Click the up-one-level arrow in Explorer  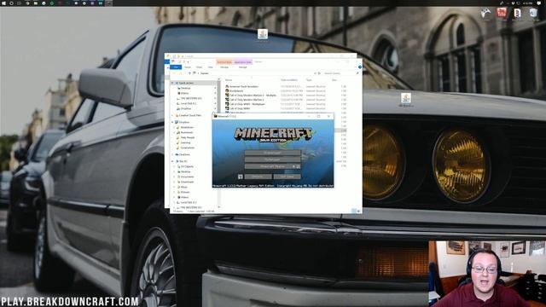pyautogui.click(x=189, y=73)
